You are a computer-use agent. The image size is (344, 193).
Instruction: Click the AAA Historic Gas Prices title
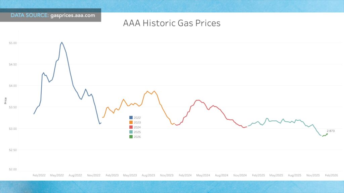pos(172,23)
